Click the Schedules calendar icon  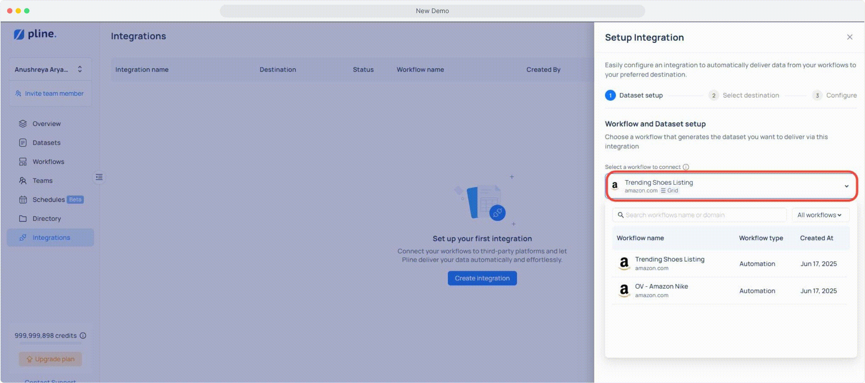(x=23, y=200)
